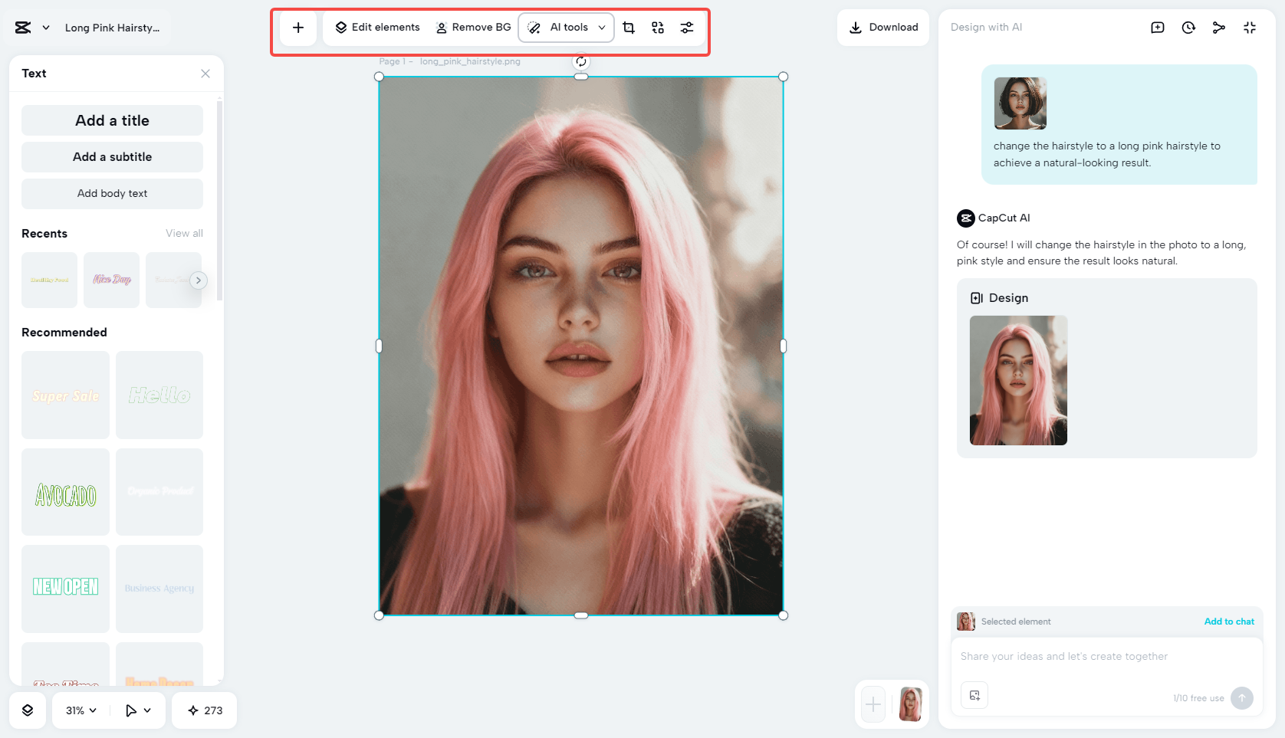The image size is (1285, 738).
Task: Select the pink hairstyle thumbnail in the Design result
Action: tap(1018, 381)
